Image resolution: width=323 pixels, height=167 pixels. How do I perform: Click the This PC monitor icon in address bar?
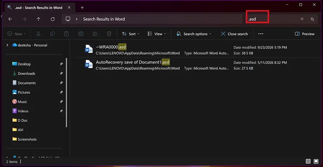pyautogui.click(x=68, y=19)
